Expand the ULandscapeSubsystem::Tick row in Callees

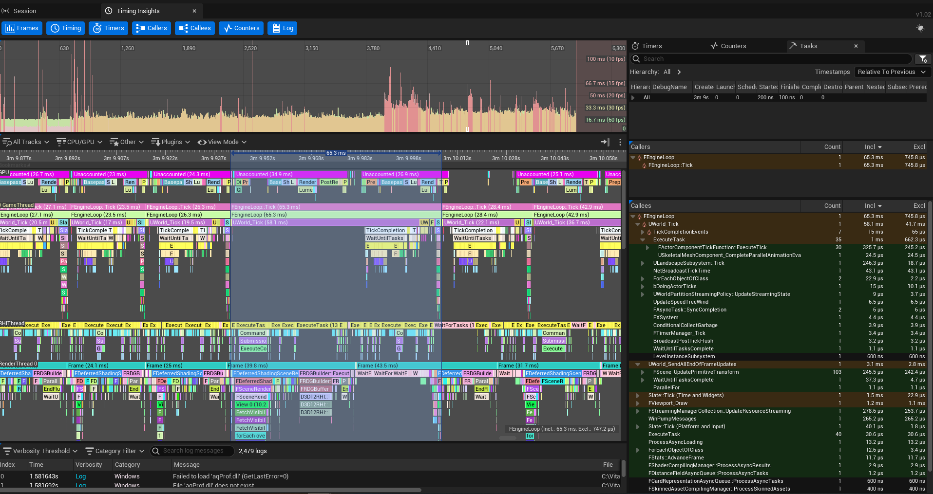tap(643, 263)
